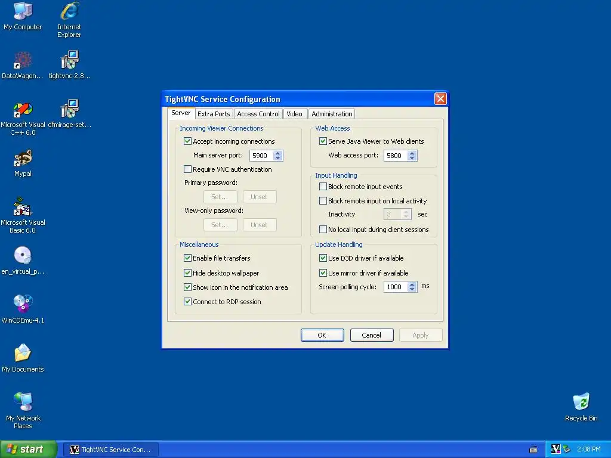Click the TightVNC tray icon
611x458 pixels.
(x=556, y=449)
